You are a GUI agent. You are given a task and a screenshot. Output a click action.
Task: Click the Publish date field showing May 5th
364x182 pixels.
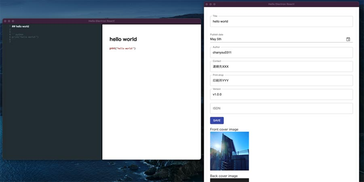pyautogui.click(x=281, y=39)
